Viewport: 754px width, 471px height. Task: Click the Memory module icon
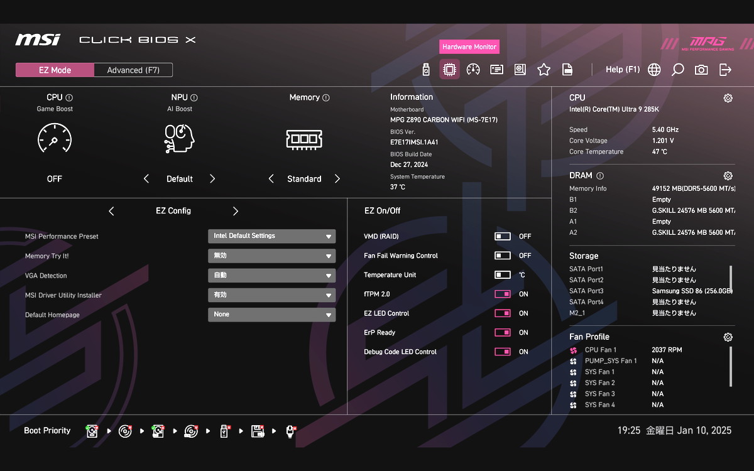(305, 139)
